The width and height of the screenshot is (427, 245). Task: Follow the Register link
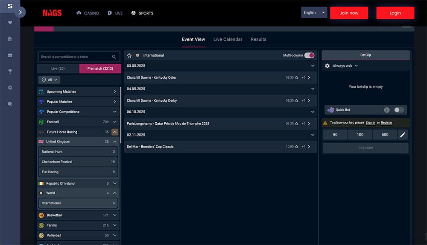point(386,123)
